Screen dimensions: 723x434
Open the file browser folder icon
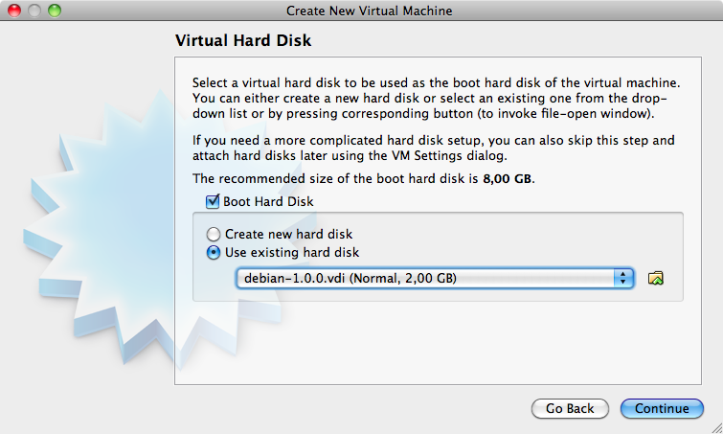pos(656,278)
